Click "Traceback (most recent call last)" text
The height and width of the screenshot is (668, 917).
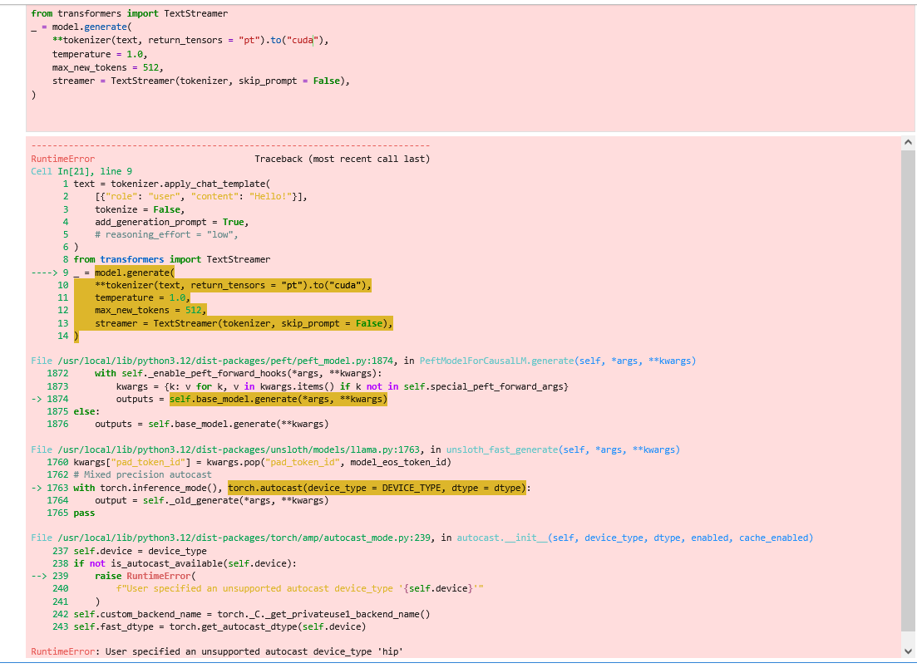click(x=342, y=159)
